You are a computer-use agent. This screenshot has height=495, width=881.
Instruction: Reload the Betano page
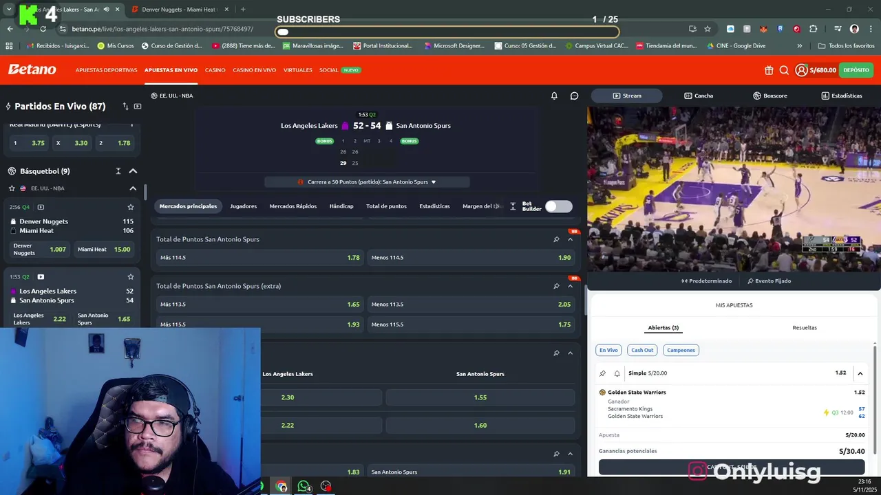point(43,29)
